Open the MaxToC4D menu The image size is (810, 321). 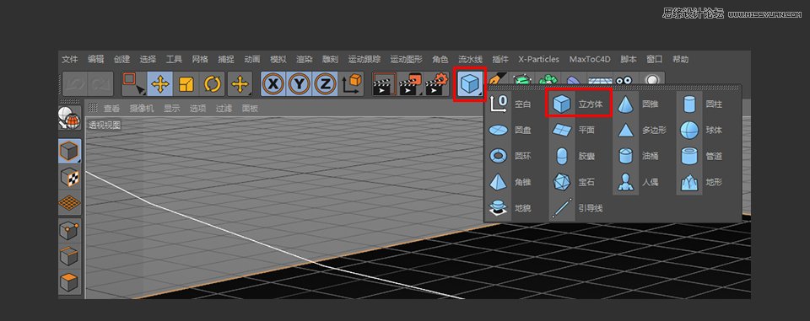pyautogui.click(x=590, y=59)
